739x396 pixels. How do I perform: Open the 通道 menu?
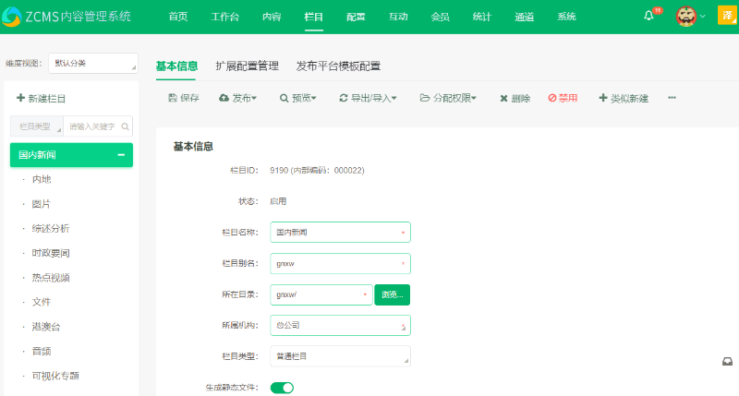click(524, 17)
